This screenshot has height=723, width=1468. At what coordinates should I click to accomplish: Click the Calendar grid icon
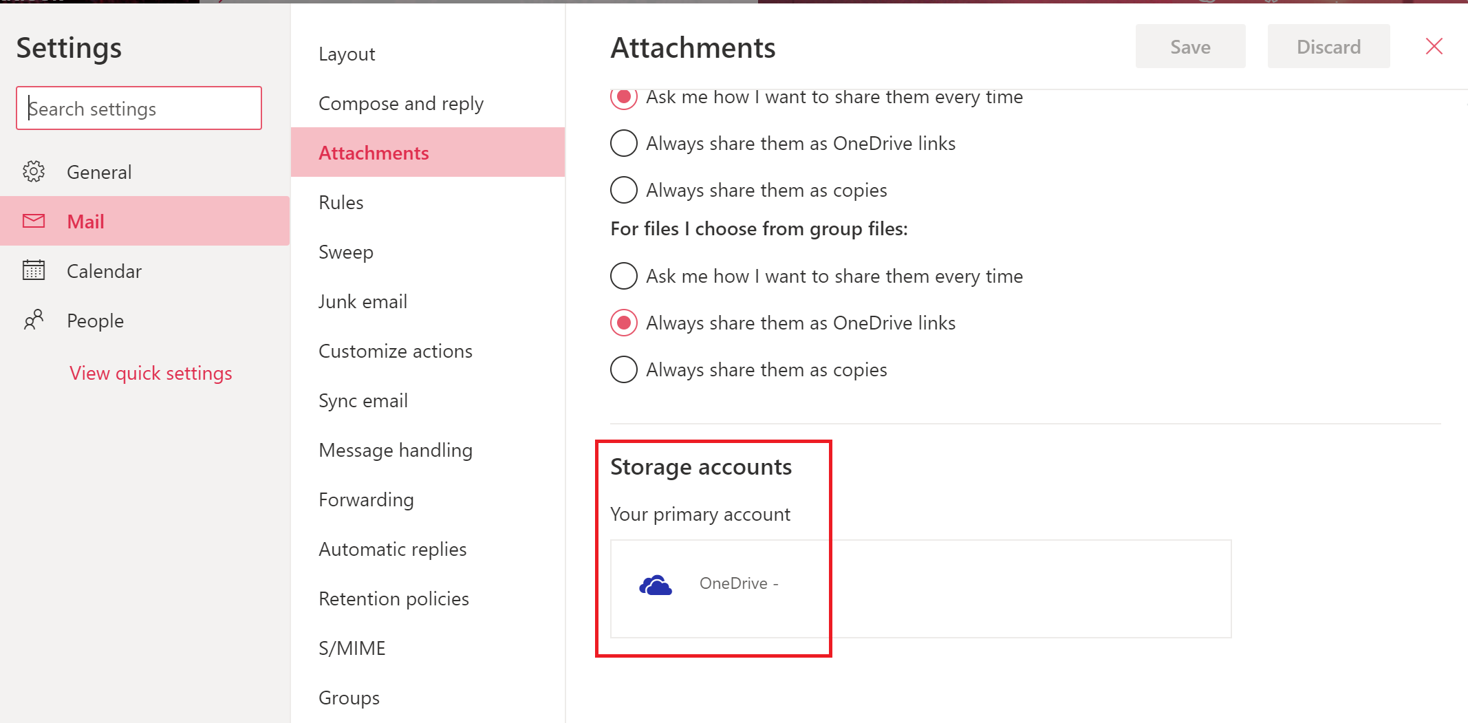pyautogui.click(x=34, y=270)
